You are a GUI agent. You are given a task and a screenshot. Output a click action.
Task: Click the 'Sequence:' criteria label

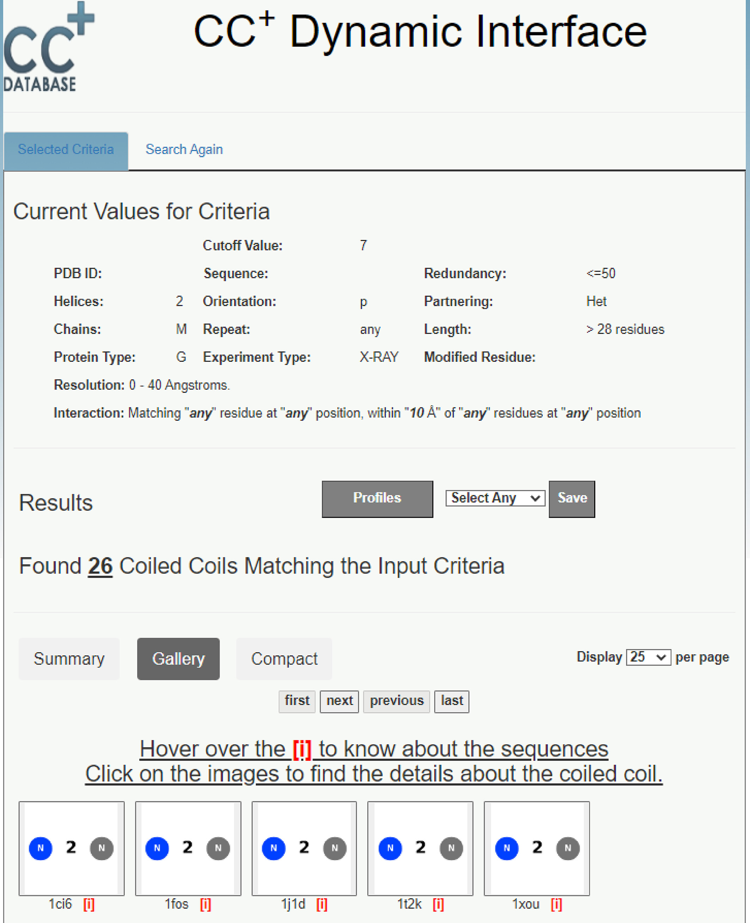pos(236,274)
